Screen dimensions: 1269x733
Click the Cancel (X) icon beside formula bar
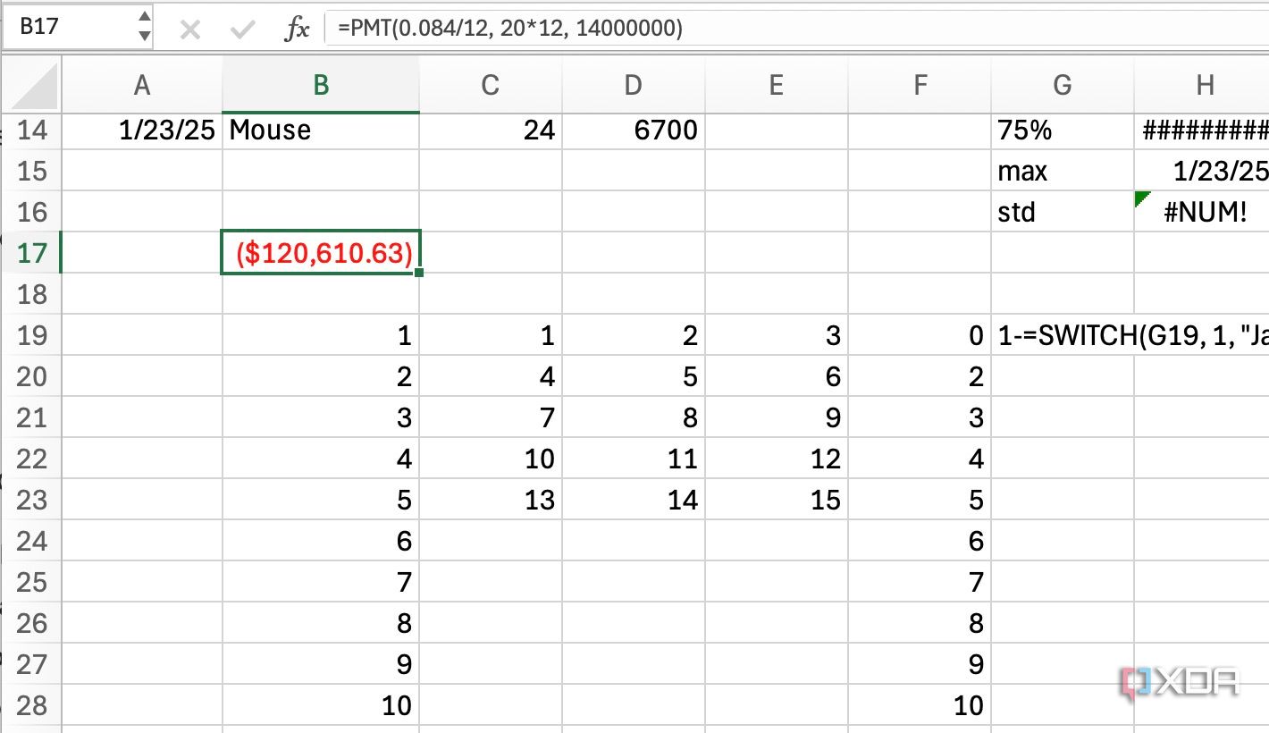pos(190,29)
